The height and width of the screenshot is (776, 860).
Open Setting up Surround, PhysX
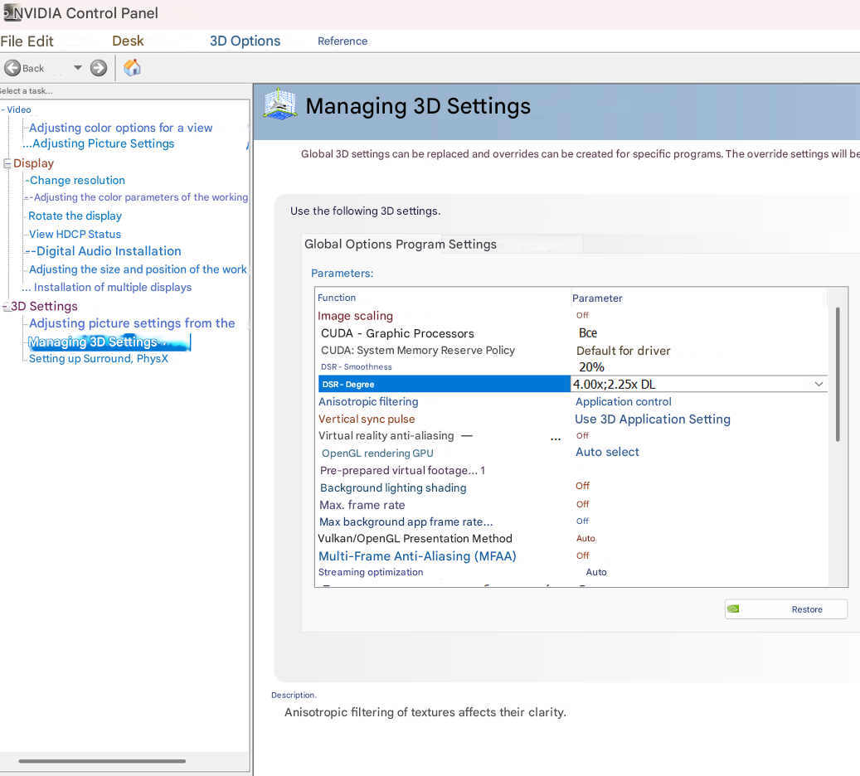pyautogui.click(x=98, y=358)
